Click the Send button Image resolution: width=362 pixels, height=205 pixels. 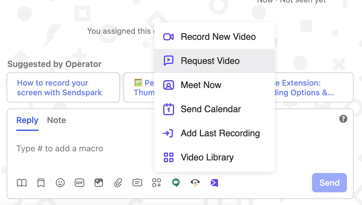coord(329,183)
